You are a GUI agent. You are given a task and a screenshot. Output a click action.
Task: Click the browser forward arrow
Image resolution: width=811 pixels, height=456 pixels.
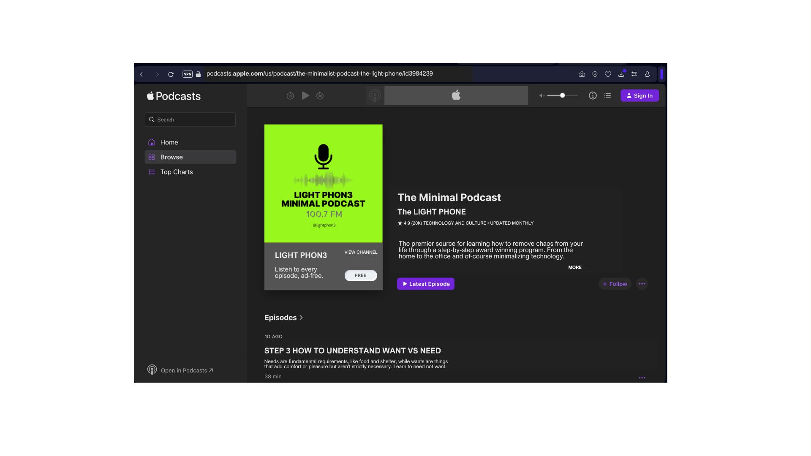157,74
